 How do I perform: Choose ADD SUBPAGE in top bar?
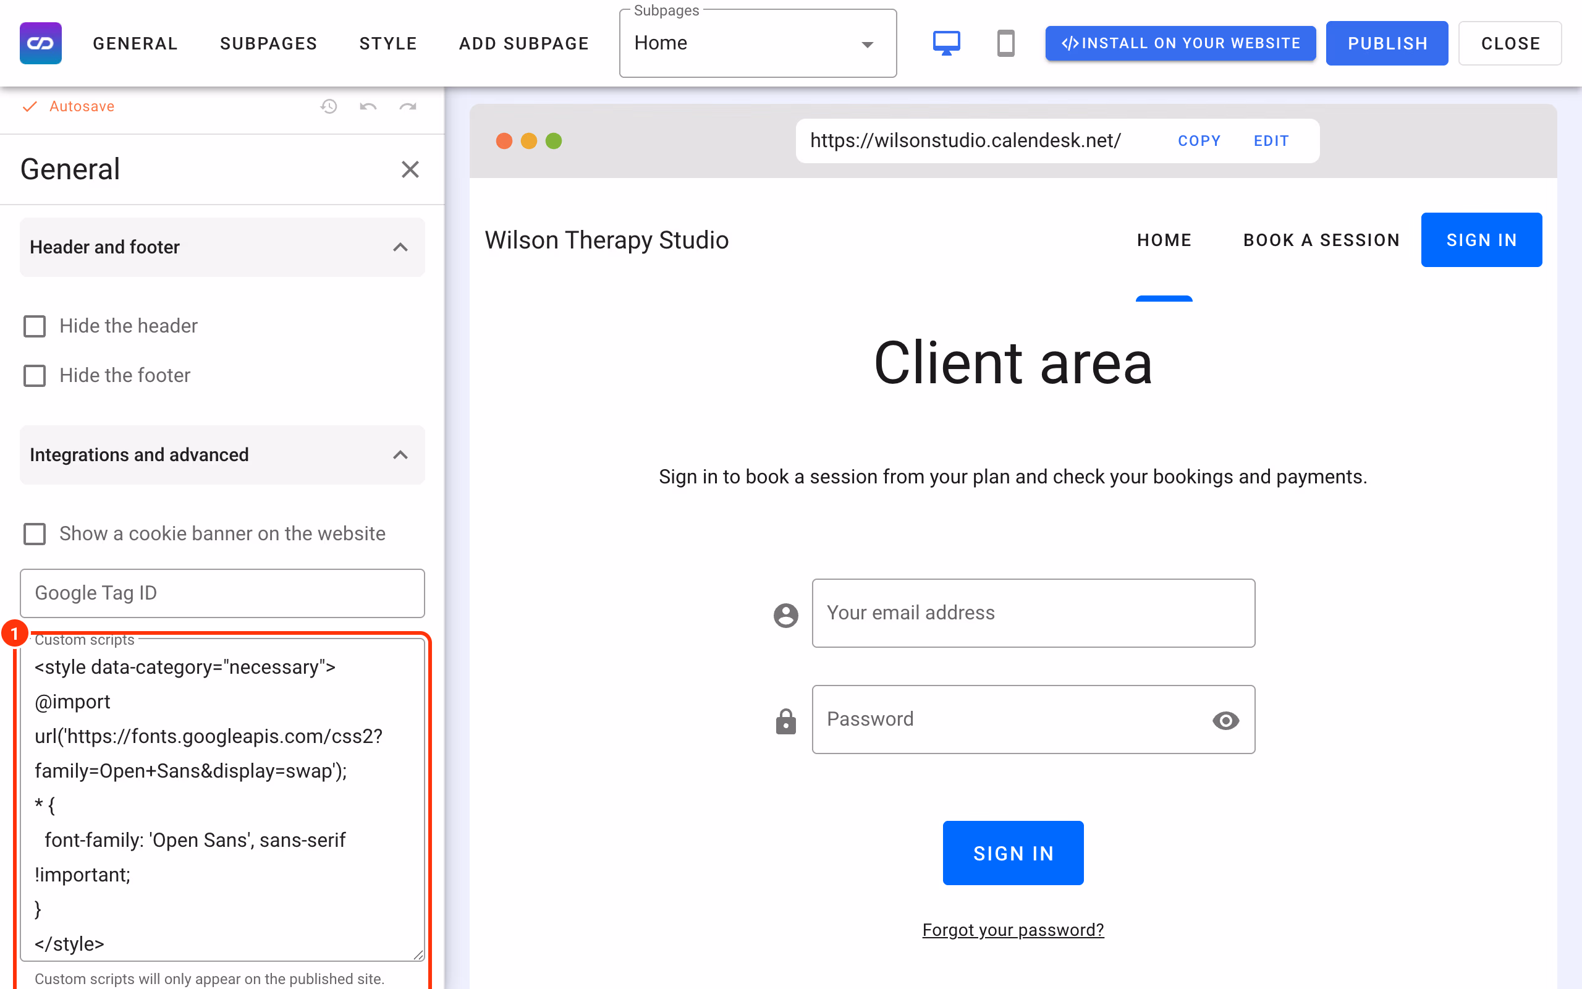click(x=523, y=43)
